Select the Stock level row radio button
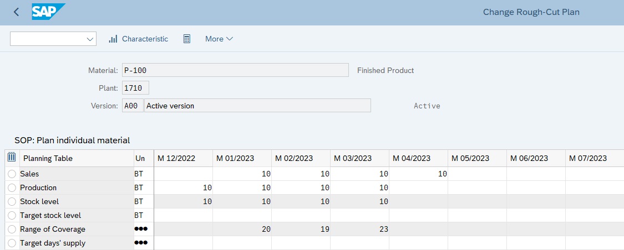Image resolution: width=624 pixels, height=250 pixels. (12, 201)
